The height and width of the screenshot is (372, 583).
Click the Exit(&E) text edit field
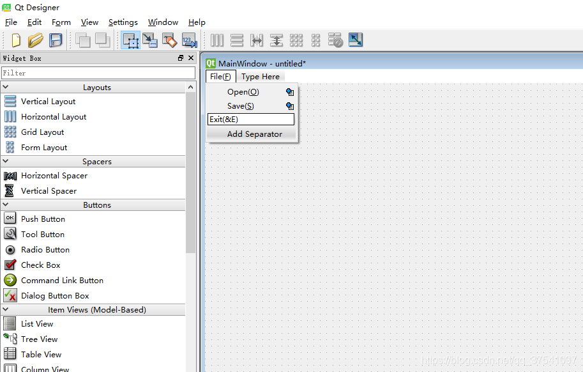250,120
